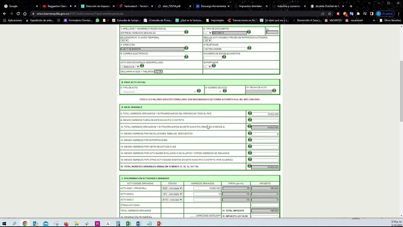
Task: Click the browser address bar URL
Action: click(x=80, y=14)
